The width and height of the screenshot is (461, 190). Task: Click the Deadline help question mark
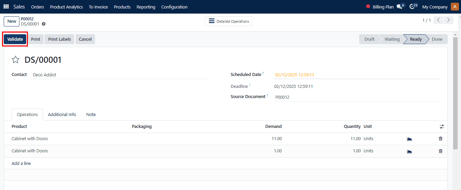tap(250, 85)
